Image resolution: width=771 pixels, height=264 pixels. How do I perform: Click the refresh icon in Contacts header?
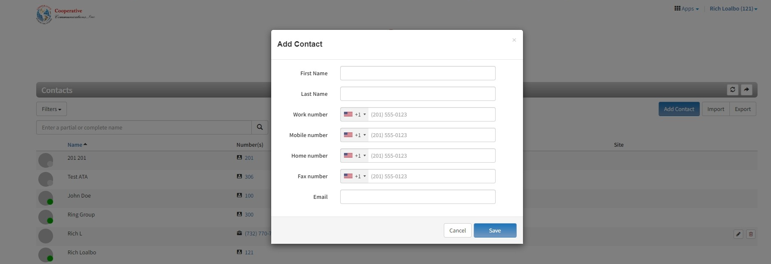[733, 90]
